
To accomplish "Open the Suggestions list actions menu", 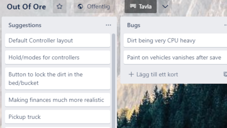I will coord(108,25).
